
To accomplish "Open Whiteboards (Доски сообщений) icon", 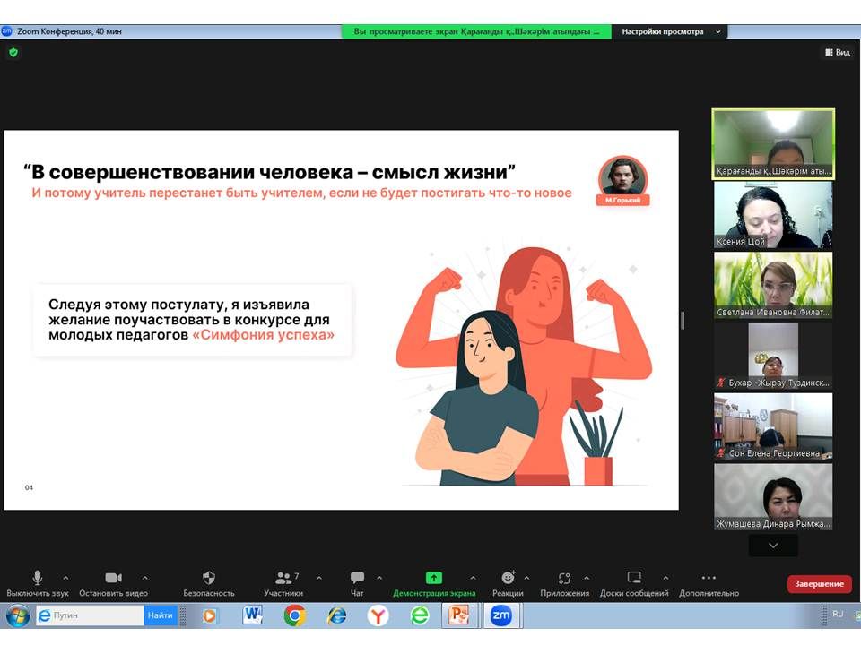I will point(634,579).
